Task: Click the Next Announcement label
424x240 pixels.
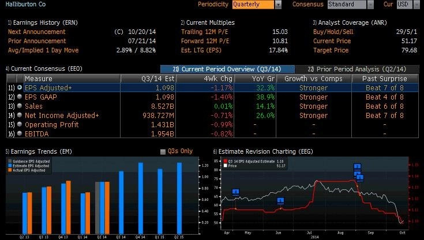Action: click(x=37, y=32)
